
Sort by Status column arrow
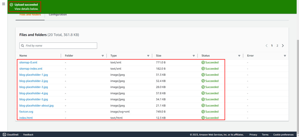tap(239, 56)
